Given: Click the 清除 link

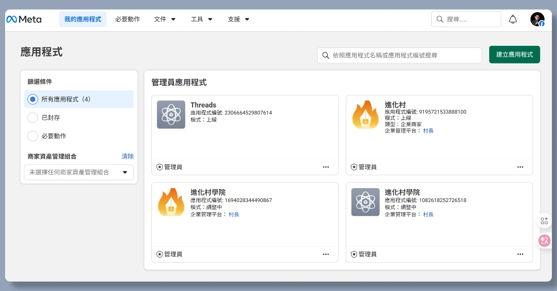Looking at the screenshot, I should click(128, 157).
